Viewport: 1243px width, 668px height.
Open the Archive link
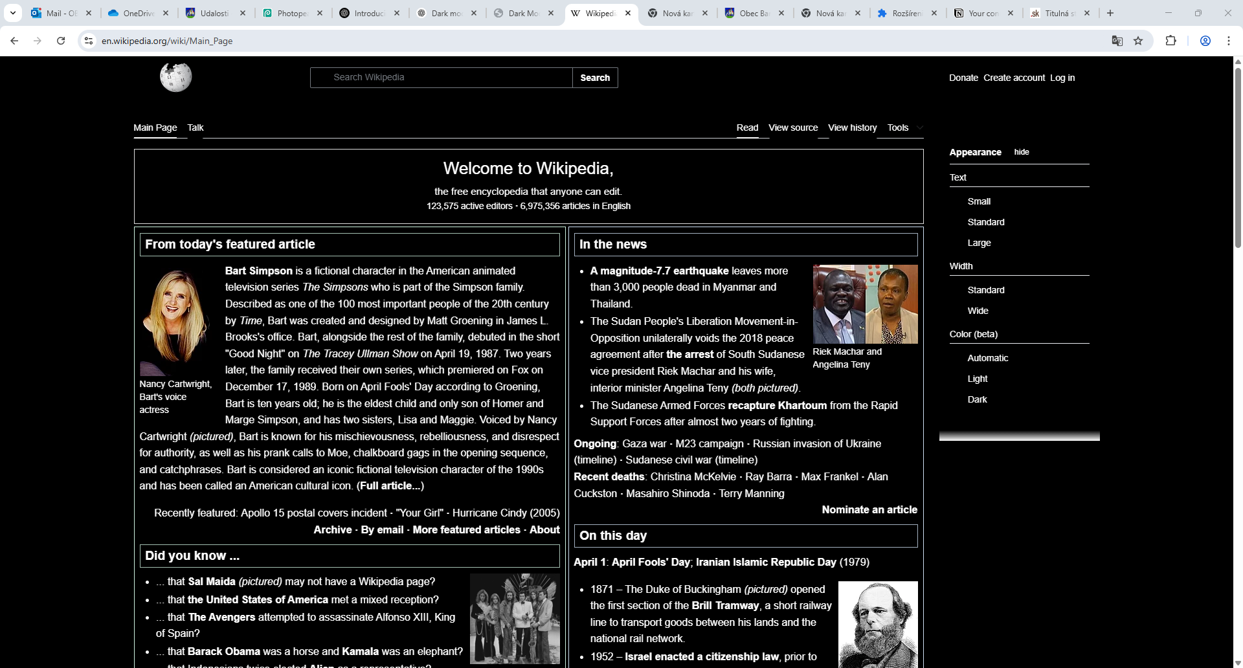333,529
